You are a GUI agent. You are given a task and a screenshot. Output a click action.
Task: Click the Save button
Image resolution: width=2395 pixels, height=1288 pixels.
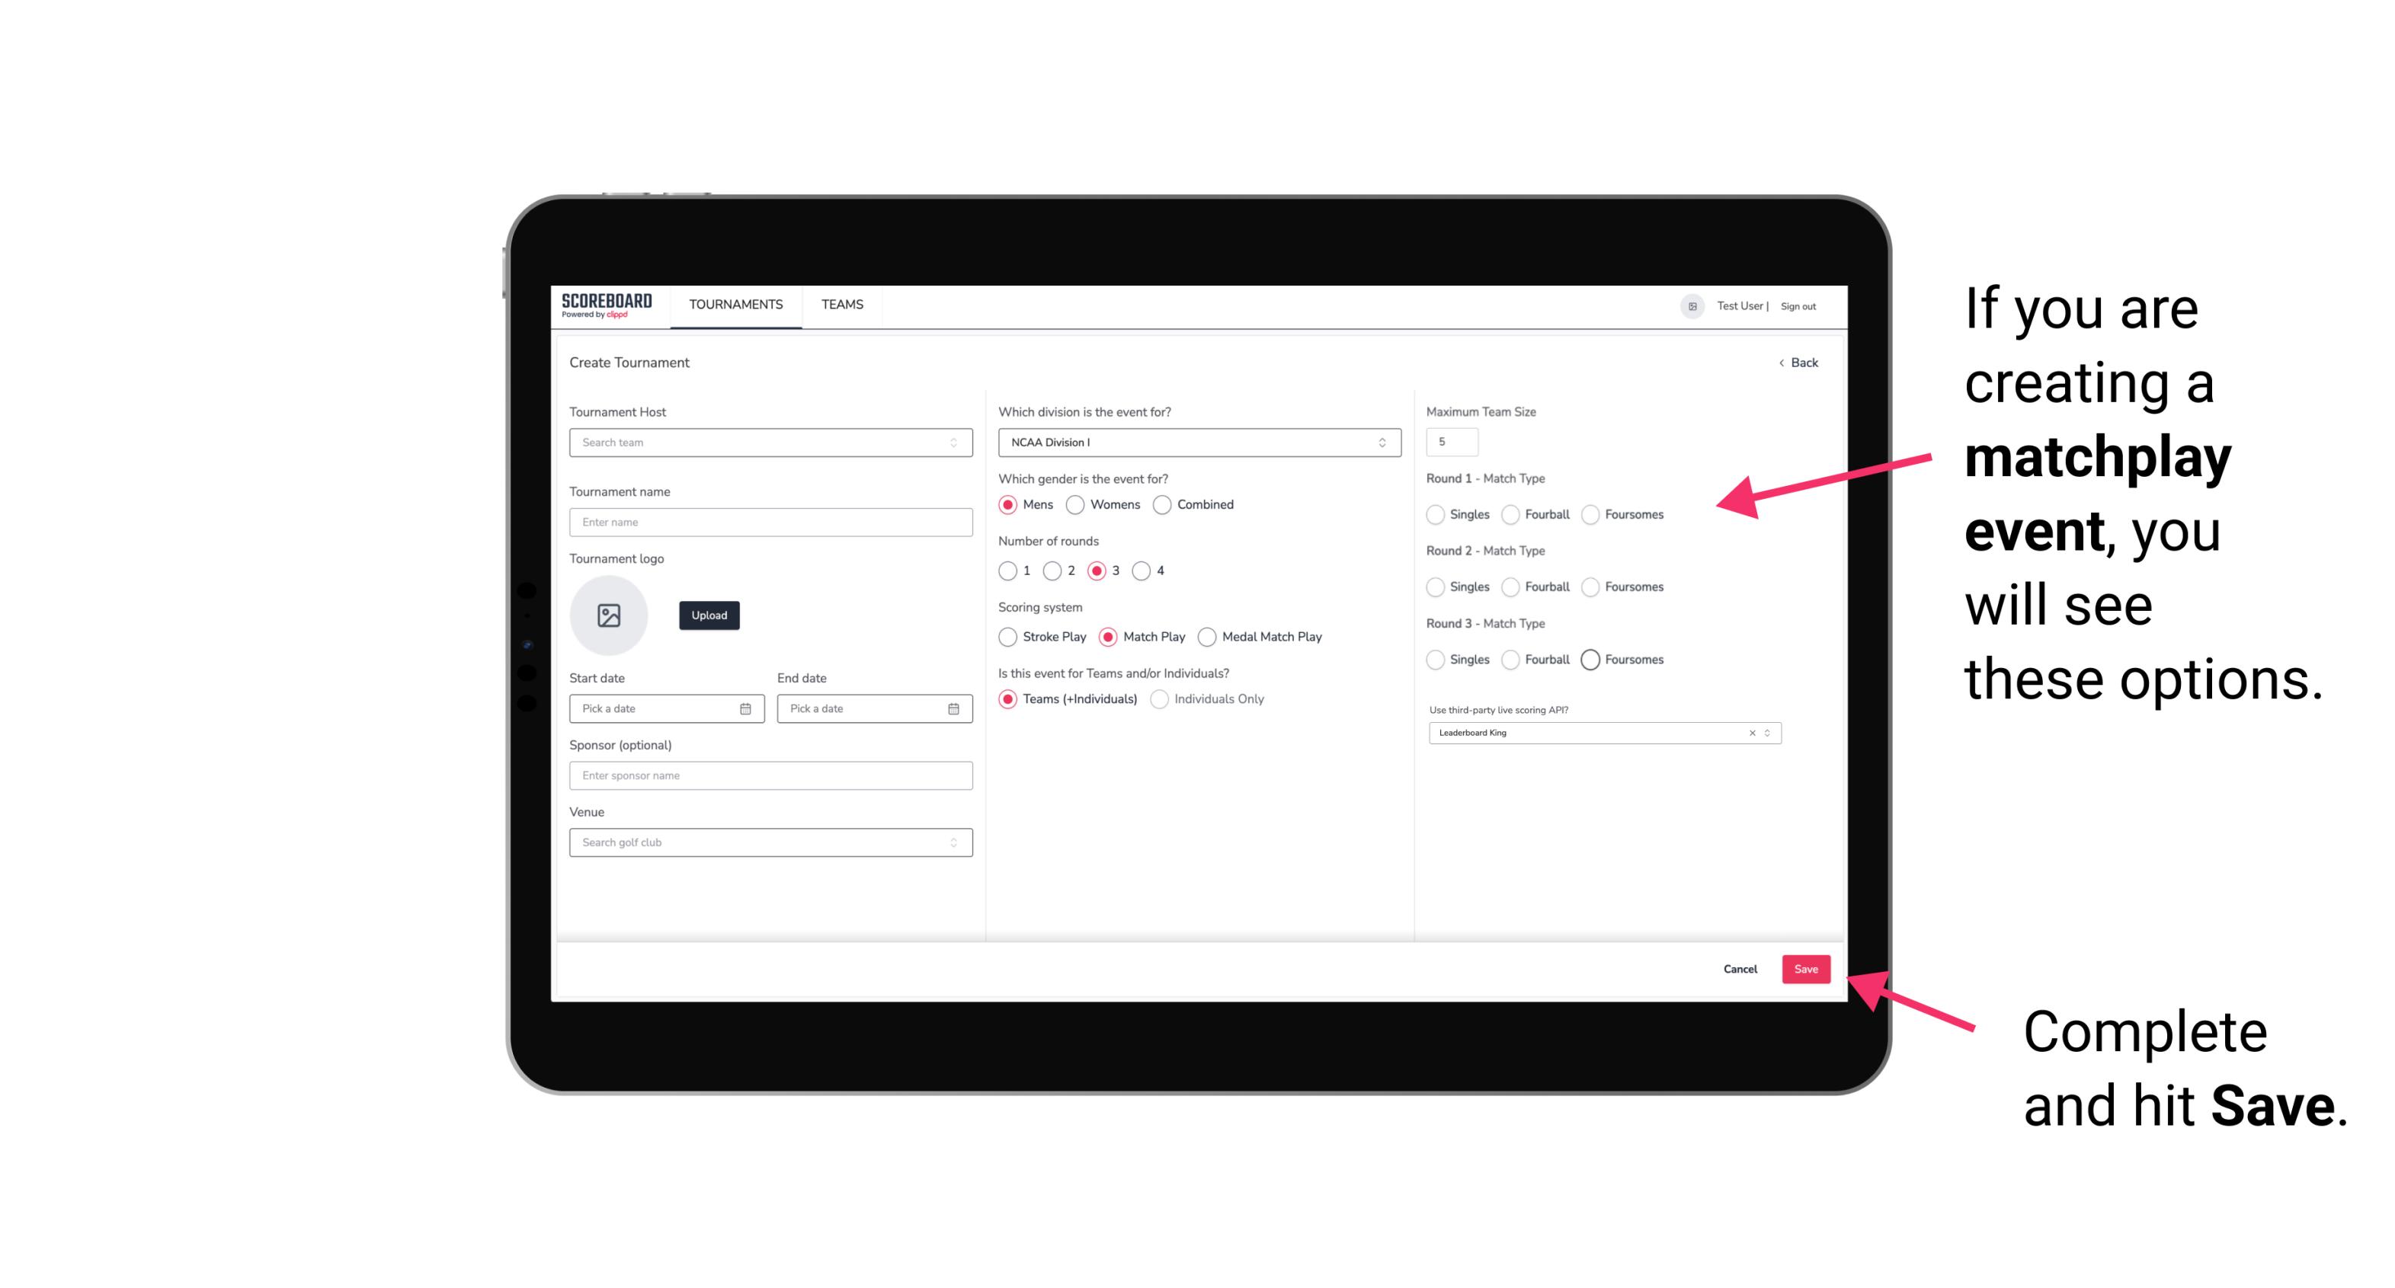point(1805,967)
